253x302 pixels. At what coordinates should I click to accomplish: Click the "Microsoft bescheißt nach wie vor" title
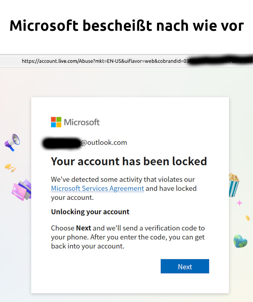click(127, 26)
